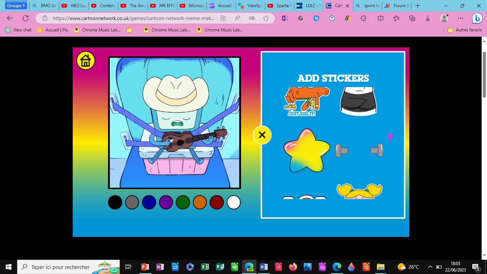Open Word from the taskbar
The height and width of the screenshot is (274, 487).
263,267
